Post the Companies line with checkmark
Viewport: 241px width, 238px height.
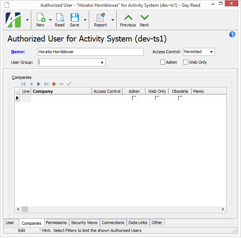[69, 84]
